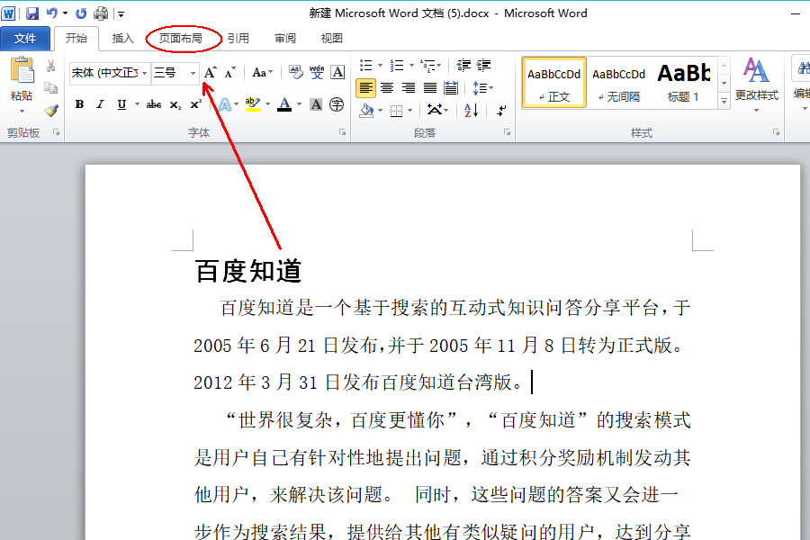Image resolution: width=810 pixels, height=540 pixels.
Task: Redo the last action
Action: pos(81,13)
